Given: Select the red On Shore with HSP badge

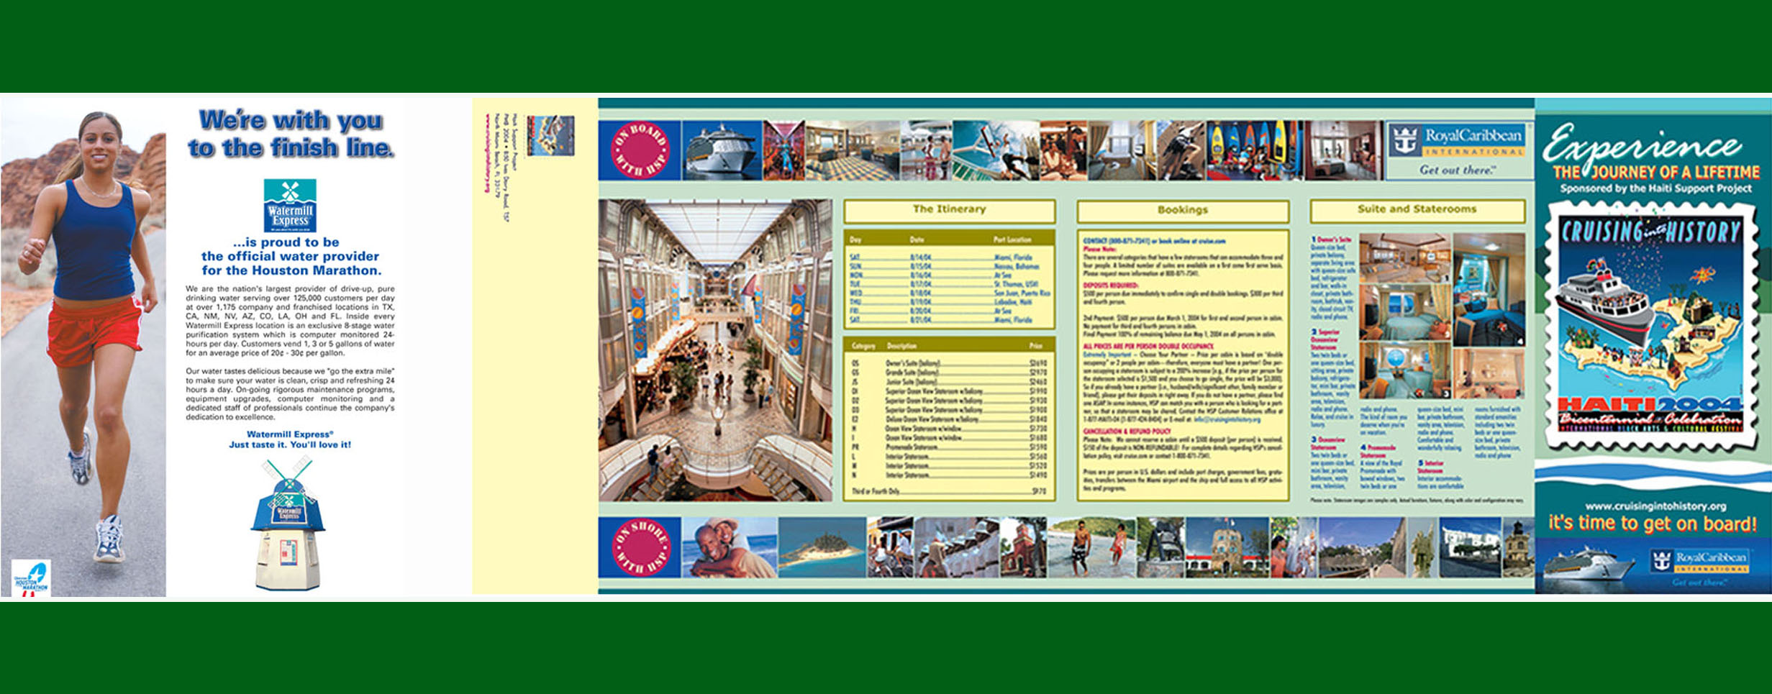Looking at the screenshot, I should 640,547.
